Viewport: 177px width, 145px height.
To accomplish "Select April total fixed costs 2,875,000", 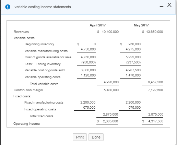I will (x=110, y=114).
